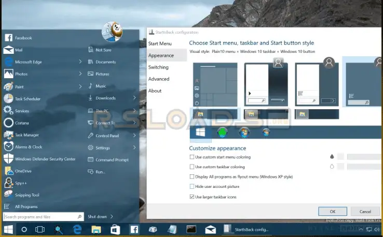Open the Advanced settings tab
Viewport: 383px width, 237px height.
pyautogui.click(x=159, y=79)
